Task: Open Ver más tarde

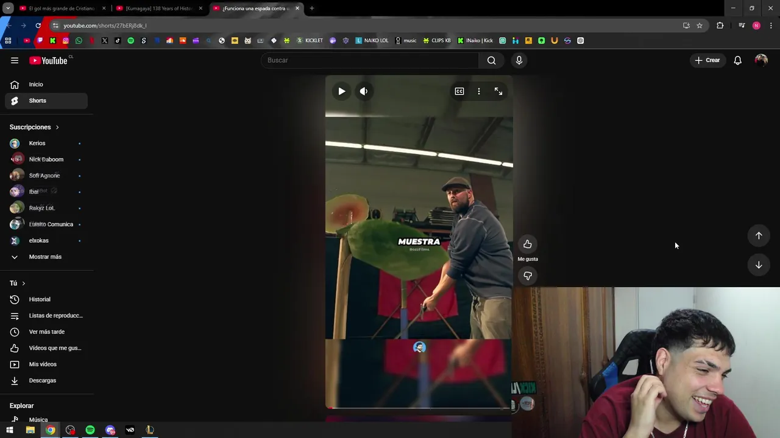Action: pos(46,332)
